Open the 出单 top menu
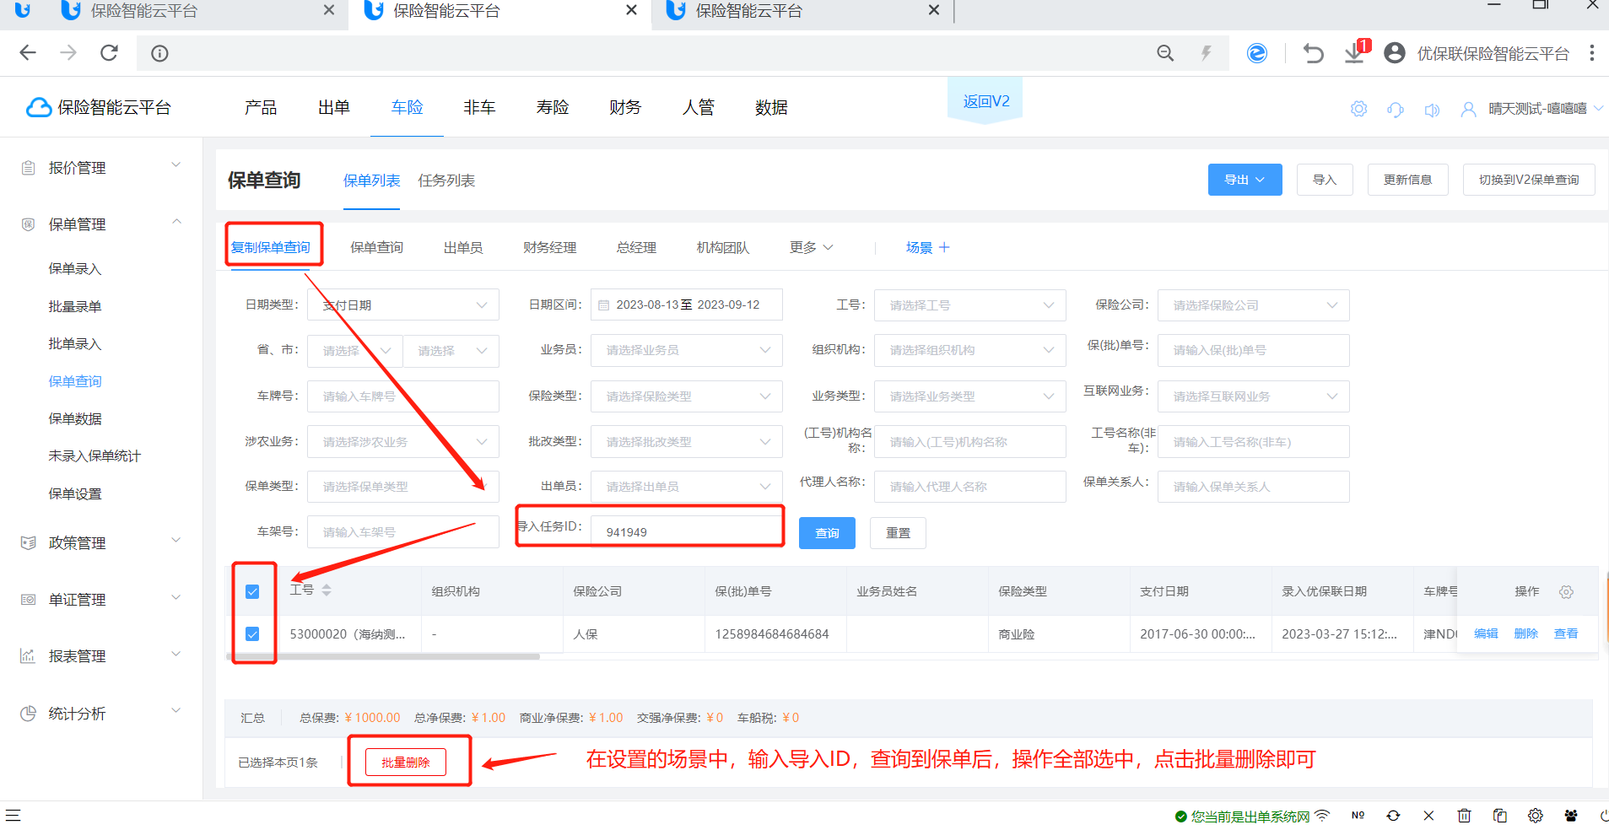This screenshot has width=1609, height=830. [x=334, y=107]
